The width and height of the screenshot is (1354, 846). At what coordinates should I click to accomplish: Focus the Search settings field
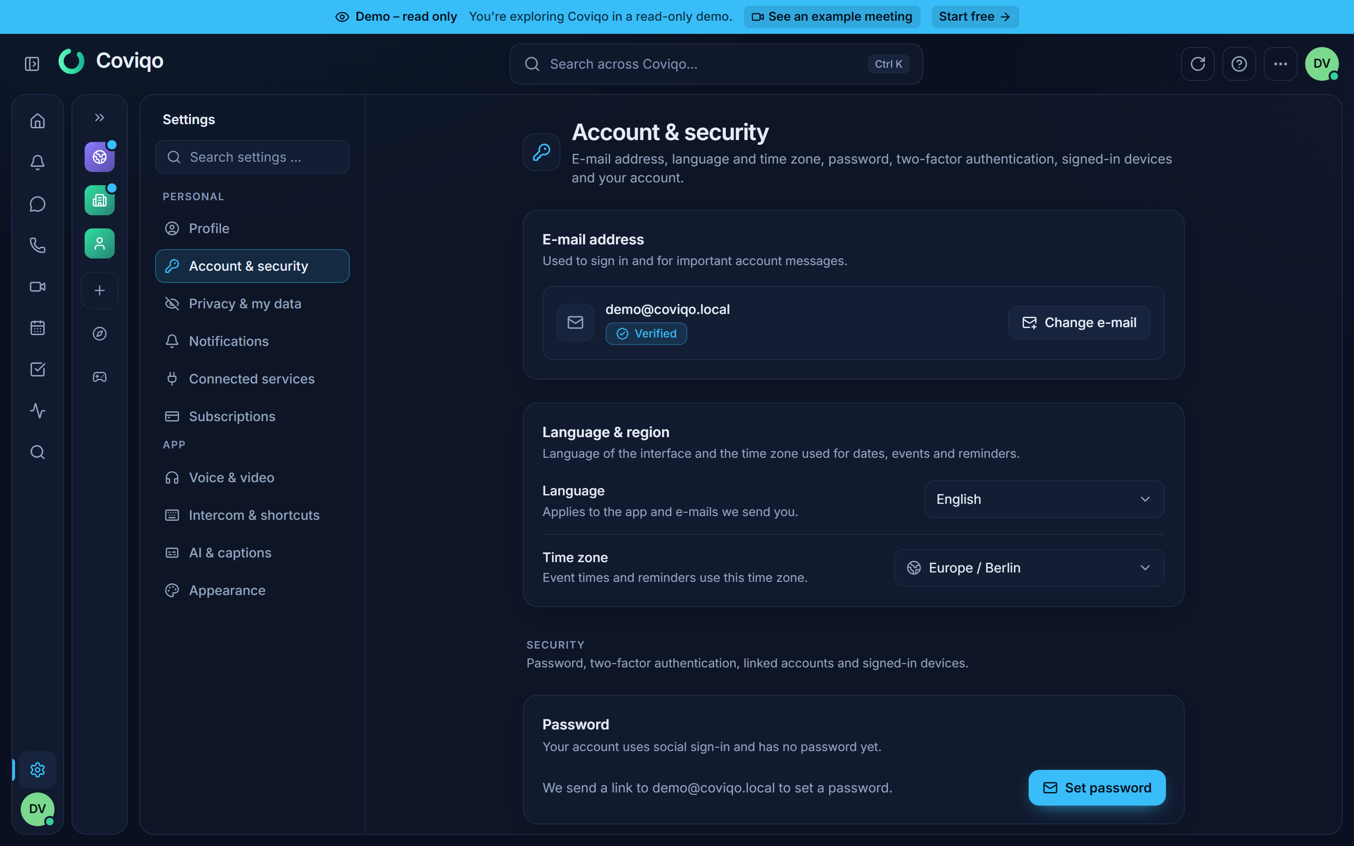tap(252, 157)
